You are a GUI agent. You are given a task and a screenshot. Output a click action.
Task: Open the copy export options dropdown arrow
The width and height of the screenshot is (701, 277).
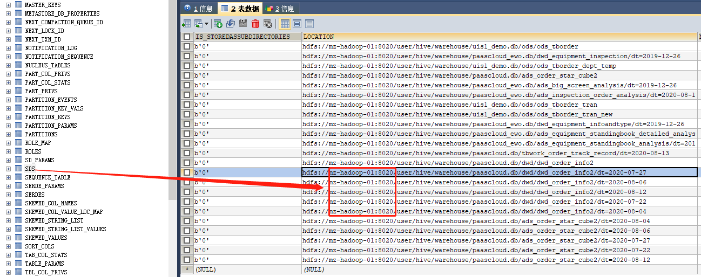point(206,24)
